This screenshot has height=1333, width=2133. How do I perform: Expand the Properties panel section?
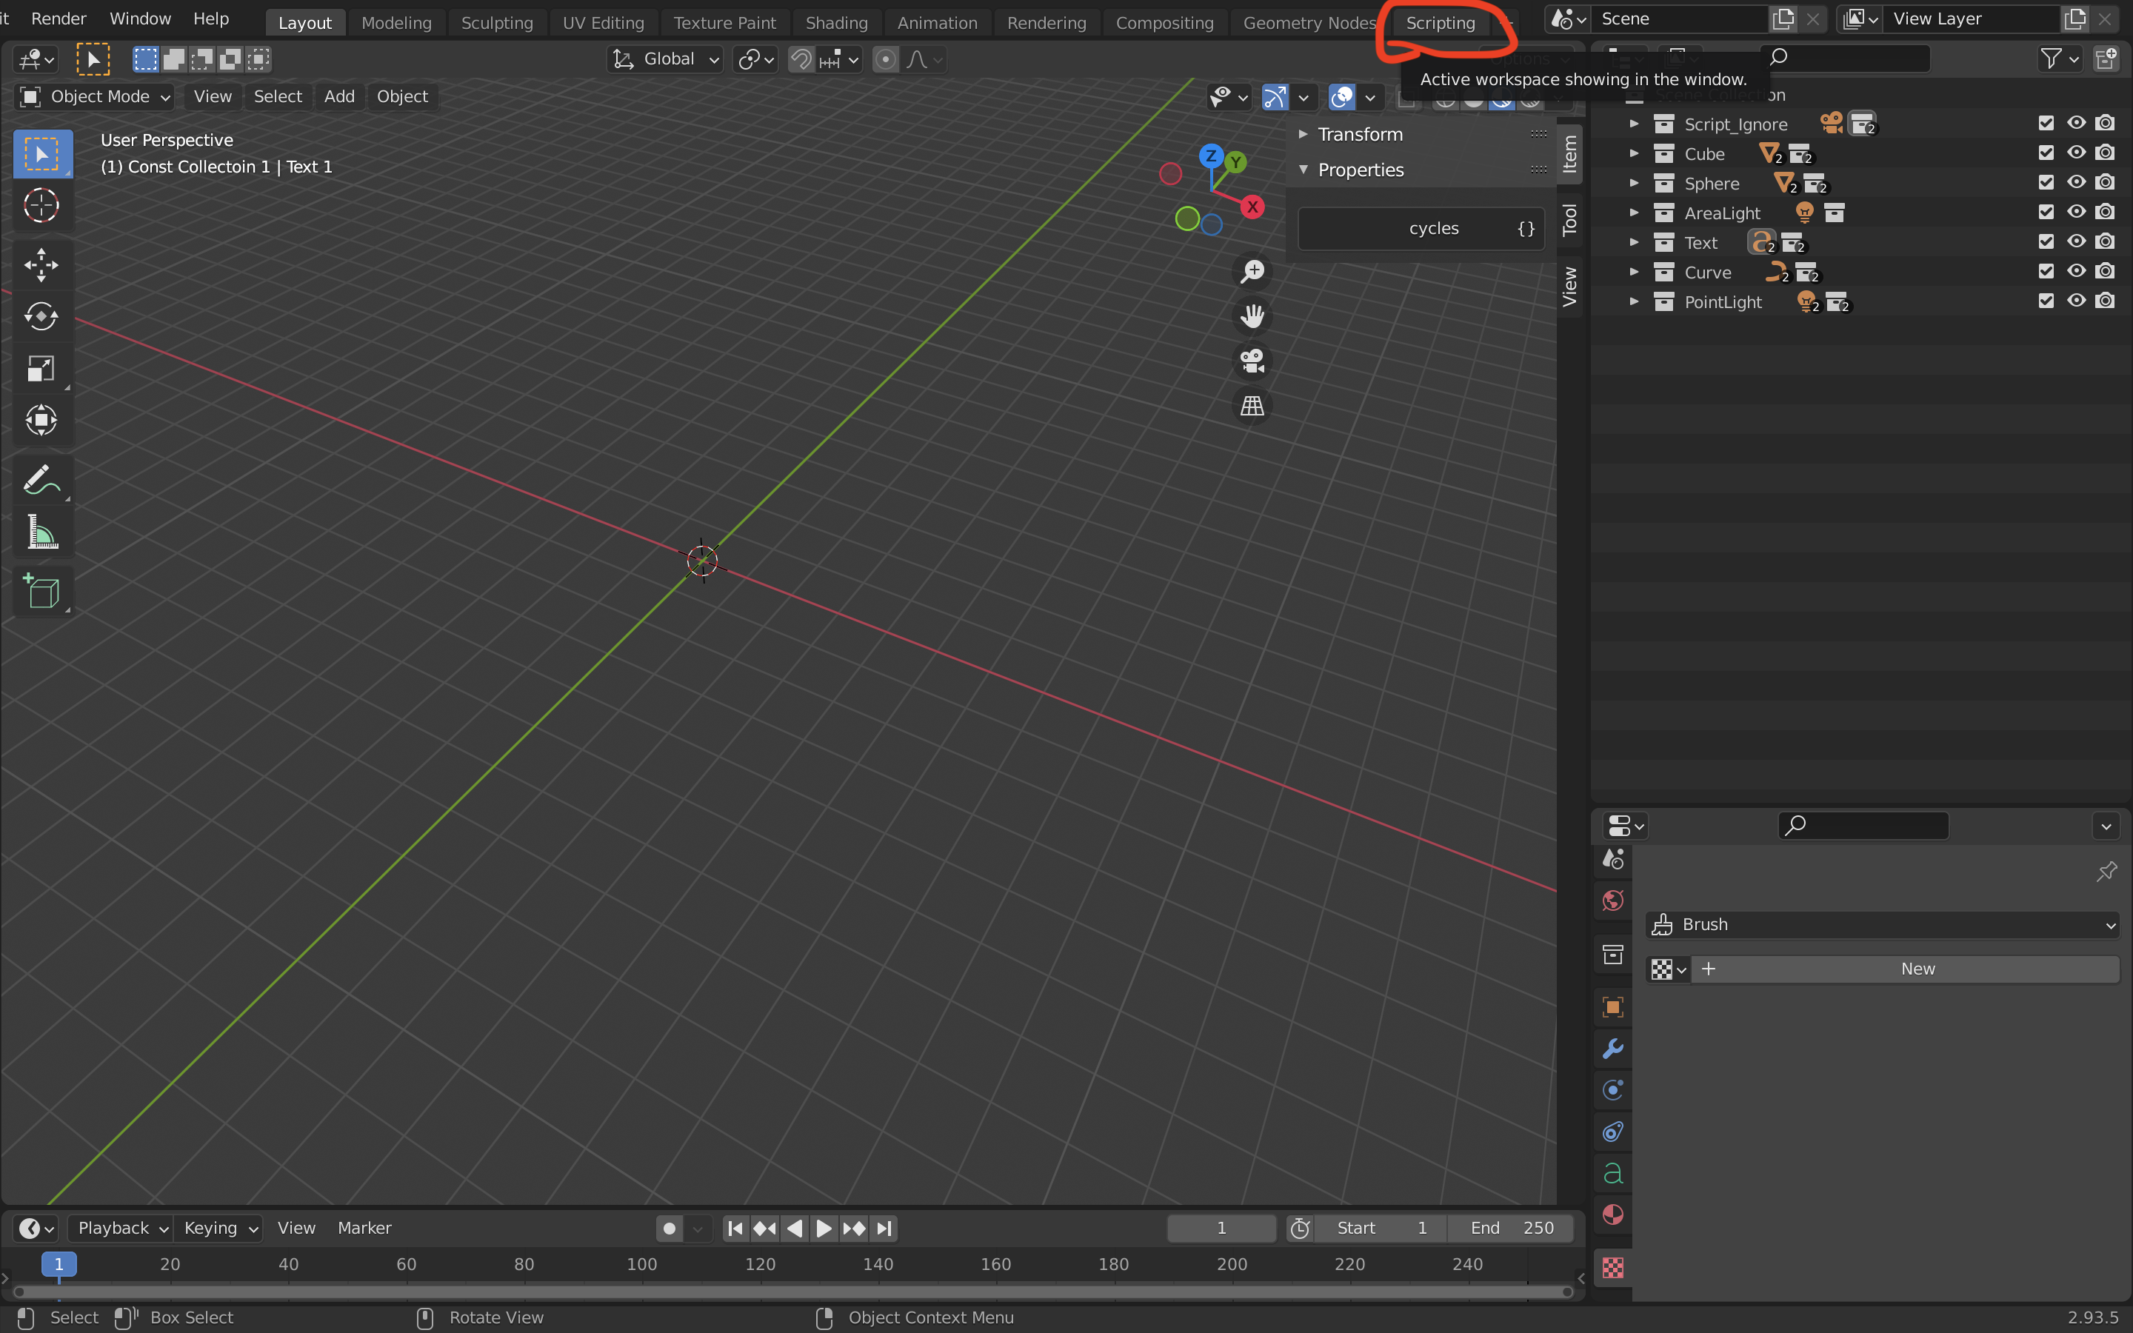tap(1303, 167)
